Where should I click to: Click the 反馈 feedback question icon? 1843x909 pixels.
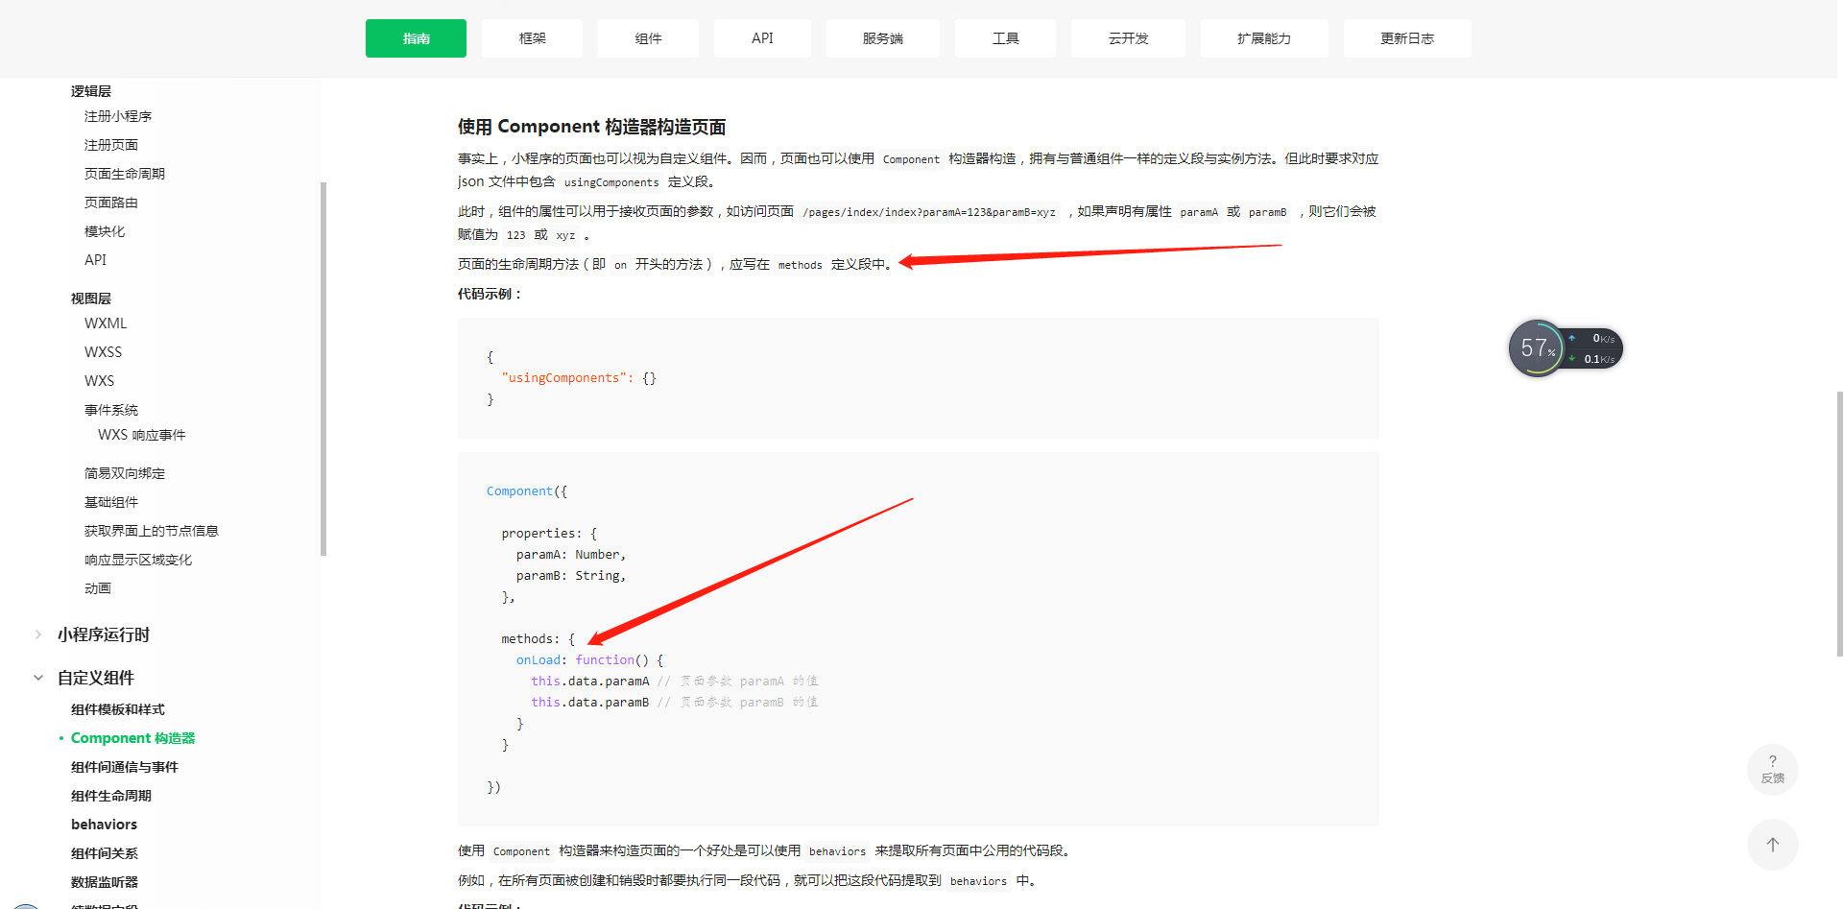[1772, 769]
